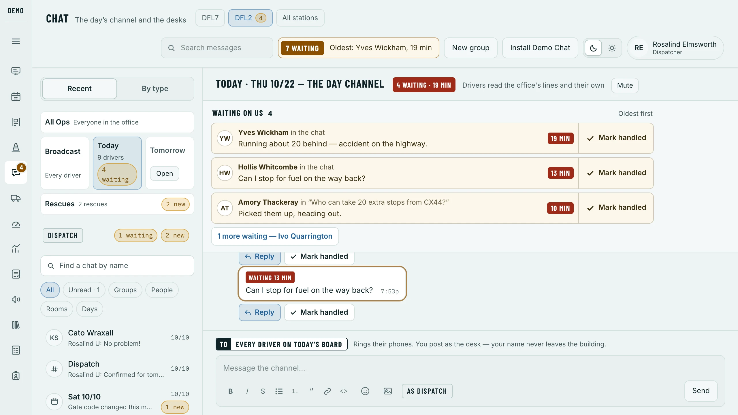Switch to the By type tab
Viewport: 738px width, 415px height.
click(x=155, y=89)
